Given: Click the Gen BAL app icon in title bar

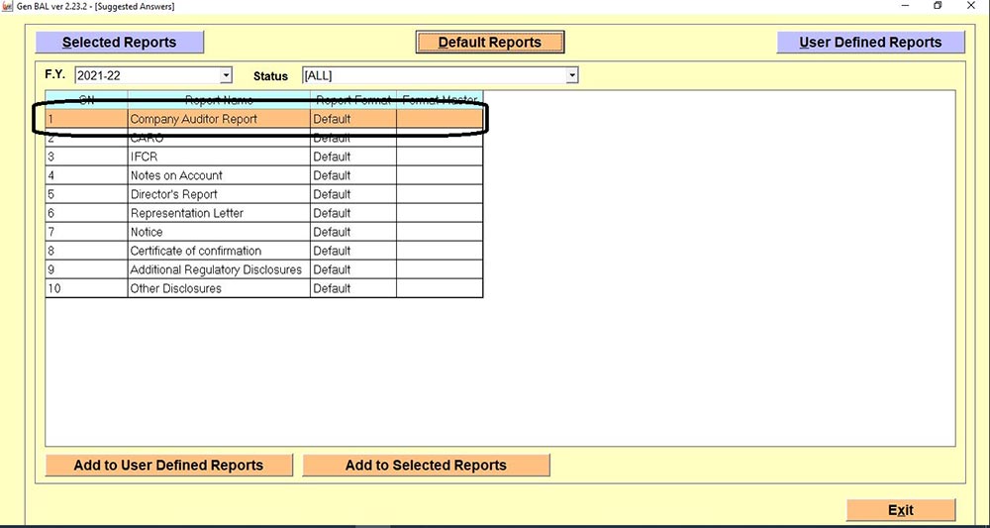Looking at the screenshot, I should tap(8, 7).
